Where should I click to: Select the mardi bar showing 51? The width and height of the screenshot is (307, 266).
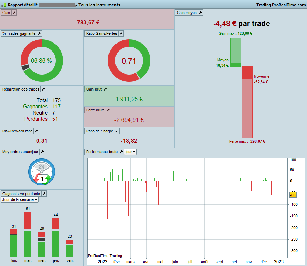click(28, 234)
